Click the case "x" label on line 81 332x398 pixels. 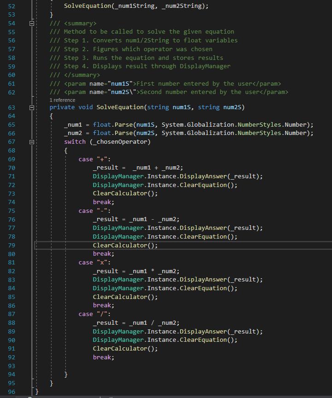pos(94,263)
